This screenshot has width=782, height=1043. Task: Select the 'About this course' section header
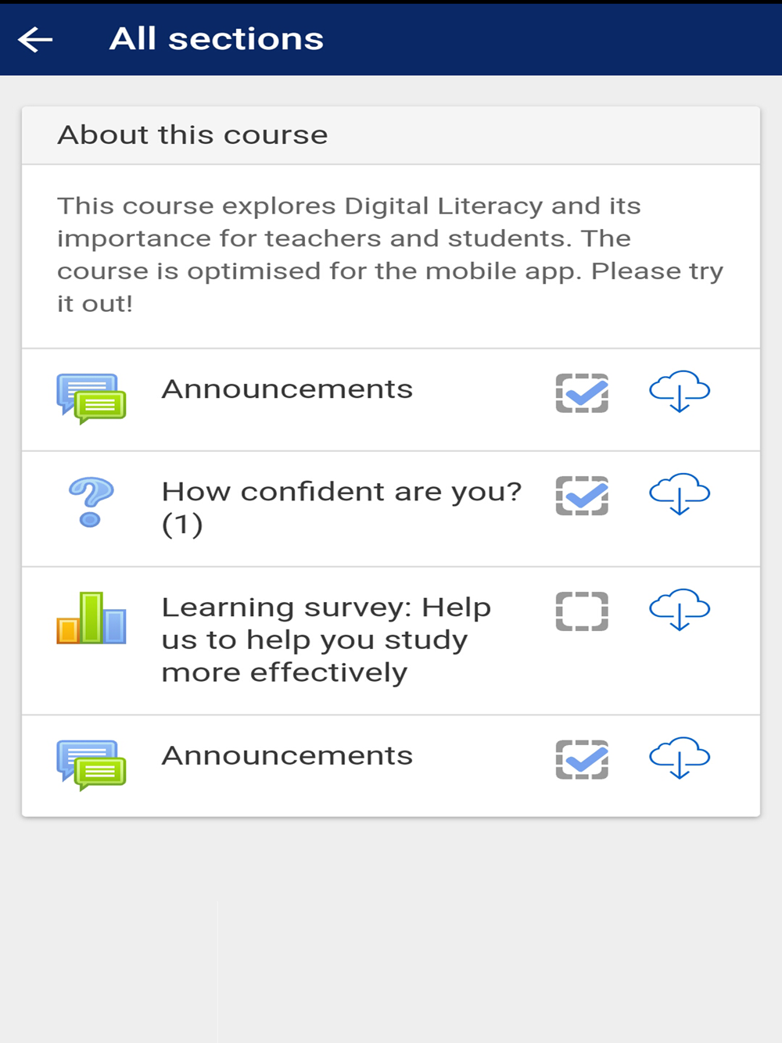point(391,135)
